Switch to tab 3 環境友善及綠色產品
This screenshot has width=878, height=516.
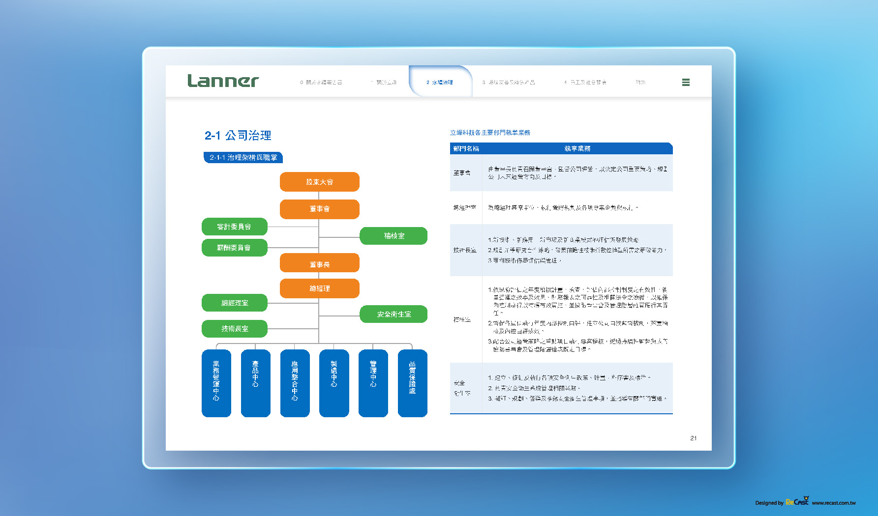point(509,83)
